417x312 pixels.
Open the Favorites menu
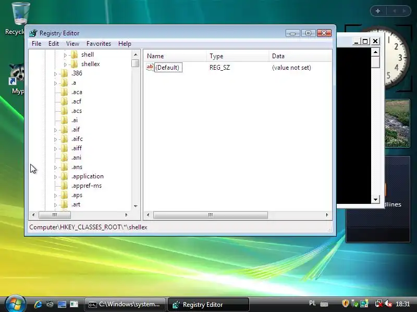pos(99,44)
